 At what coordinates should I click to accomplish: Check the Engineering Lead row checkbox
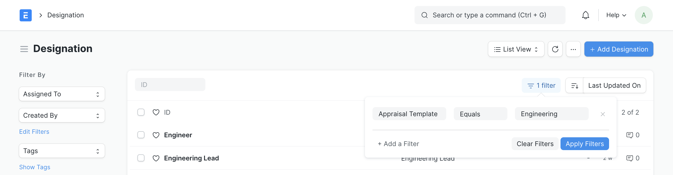141,158
